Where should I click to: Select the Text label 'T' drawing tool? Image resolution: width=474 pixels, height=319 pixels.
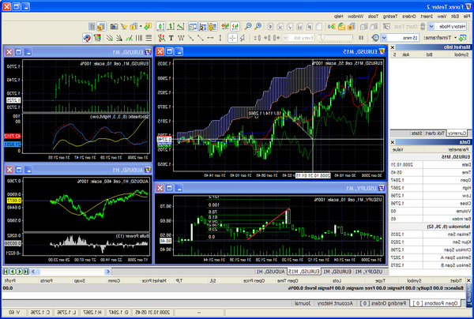pos(171,38)
